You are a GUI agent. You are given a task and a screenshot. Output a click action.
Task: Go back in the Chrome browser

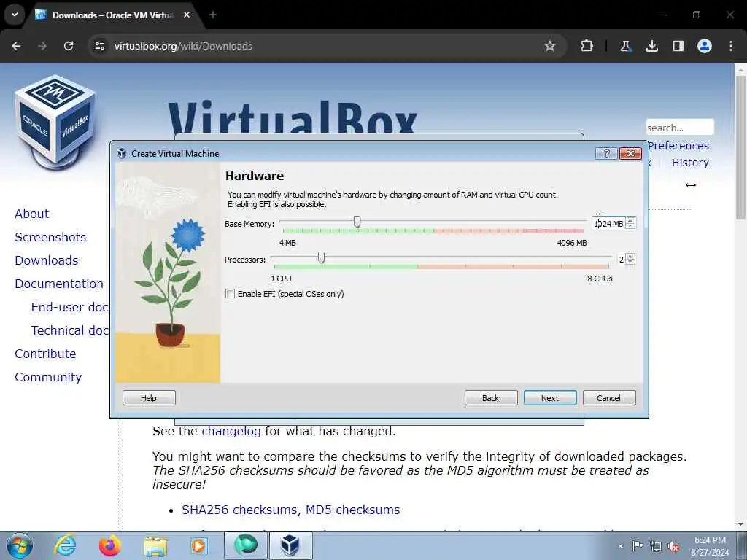pyautogui.click(x=16, y=46)
